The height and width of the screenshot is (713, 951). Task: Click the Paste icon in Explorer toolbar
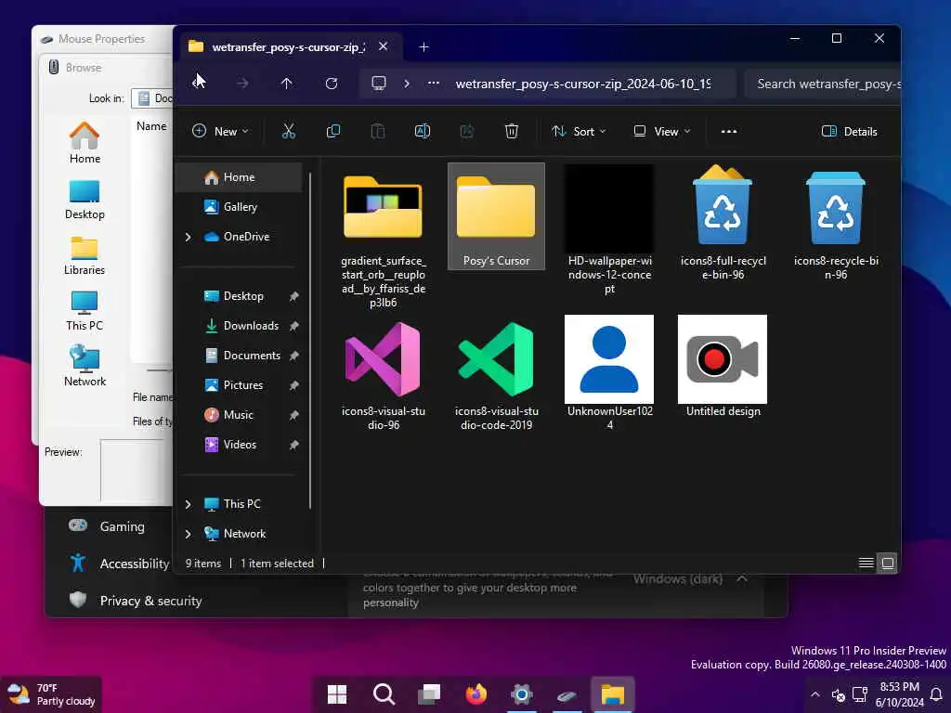click(x=377, y=131)
